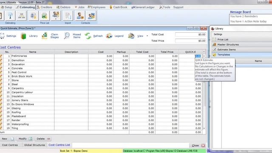This screenshot has width=272, height=153.
Task: Open the Support menu
Action: coord(178,7)
